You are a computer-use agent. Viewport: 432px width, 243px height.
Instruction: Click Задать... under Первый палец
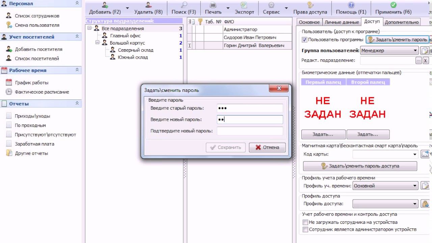pos(323,134)
